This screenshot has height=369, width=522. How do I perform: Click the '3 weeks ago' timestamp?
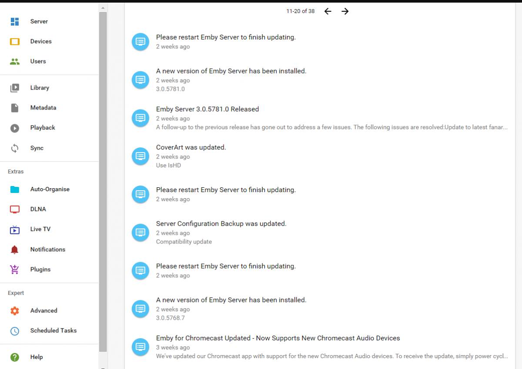pyautogui.click(x=173, y=347)
